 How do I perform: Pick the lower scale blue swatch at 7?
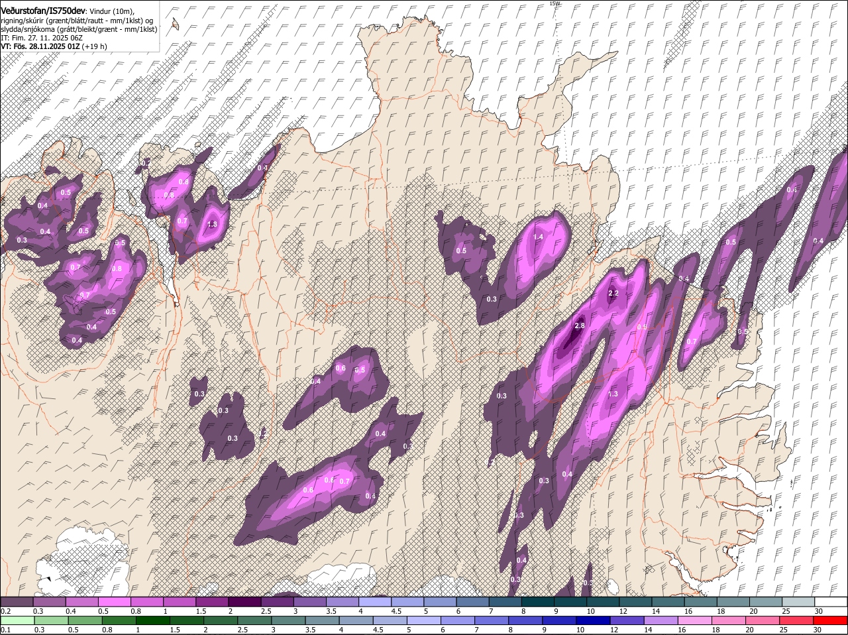[492, 620]
